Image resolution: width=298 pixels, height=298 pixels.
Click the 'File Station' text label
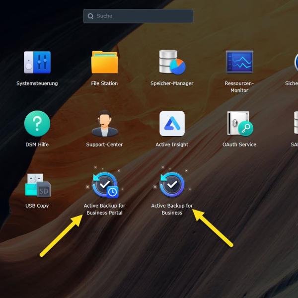tap(104, 83)
